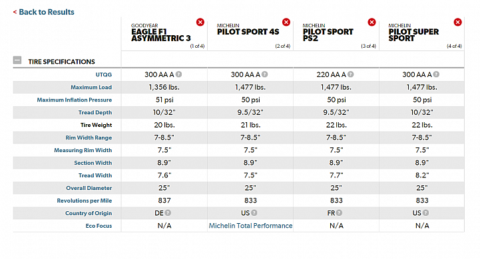Open UTQG help icon for Pilot Sport PS2

pyautogui.click(x=351, y=74)
